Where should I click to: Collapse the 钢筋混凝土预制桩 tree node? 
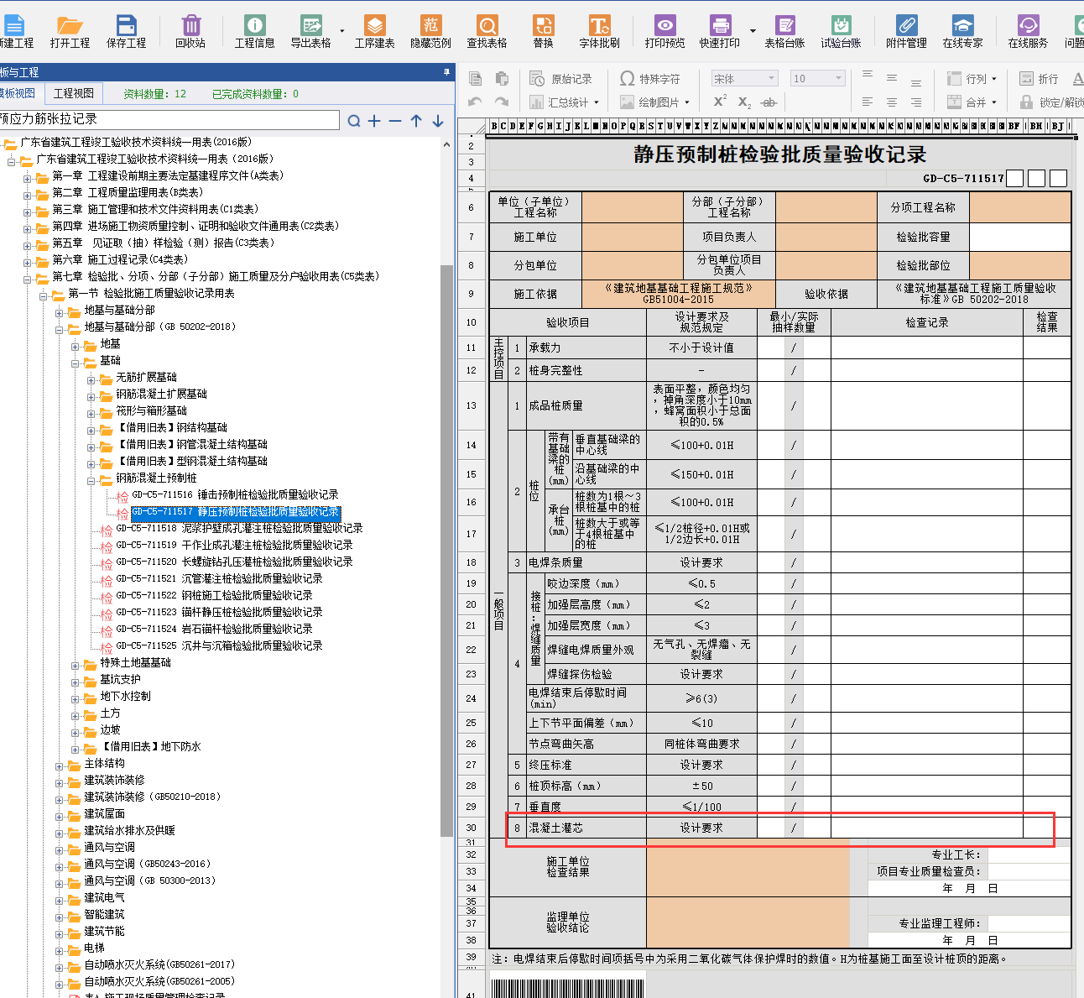tap(91, 479)
